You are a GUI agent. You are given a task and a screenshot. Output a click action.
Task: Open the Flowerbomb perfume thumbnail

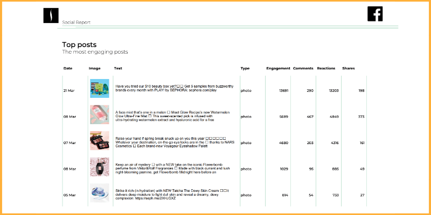(x=100, y=167)
